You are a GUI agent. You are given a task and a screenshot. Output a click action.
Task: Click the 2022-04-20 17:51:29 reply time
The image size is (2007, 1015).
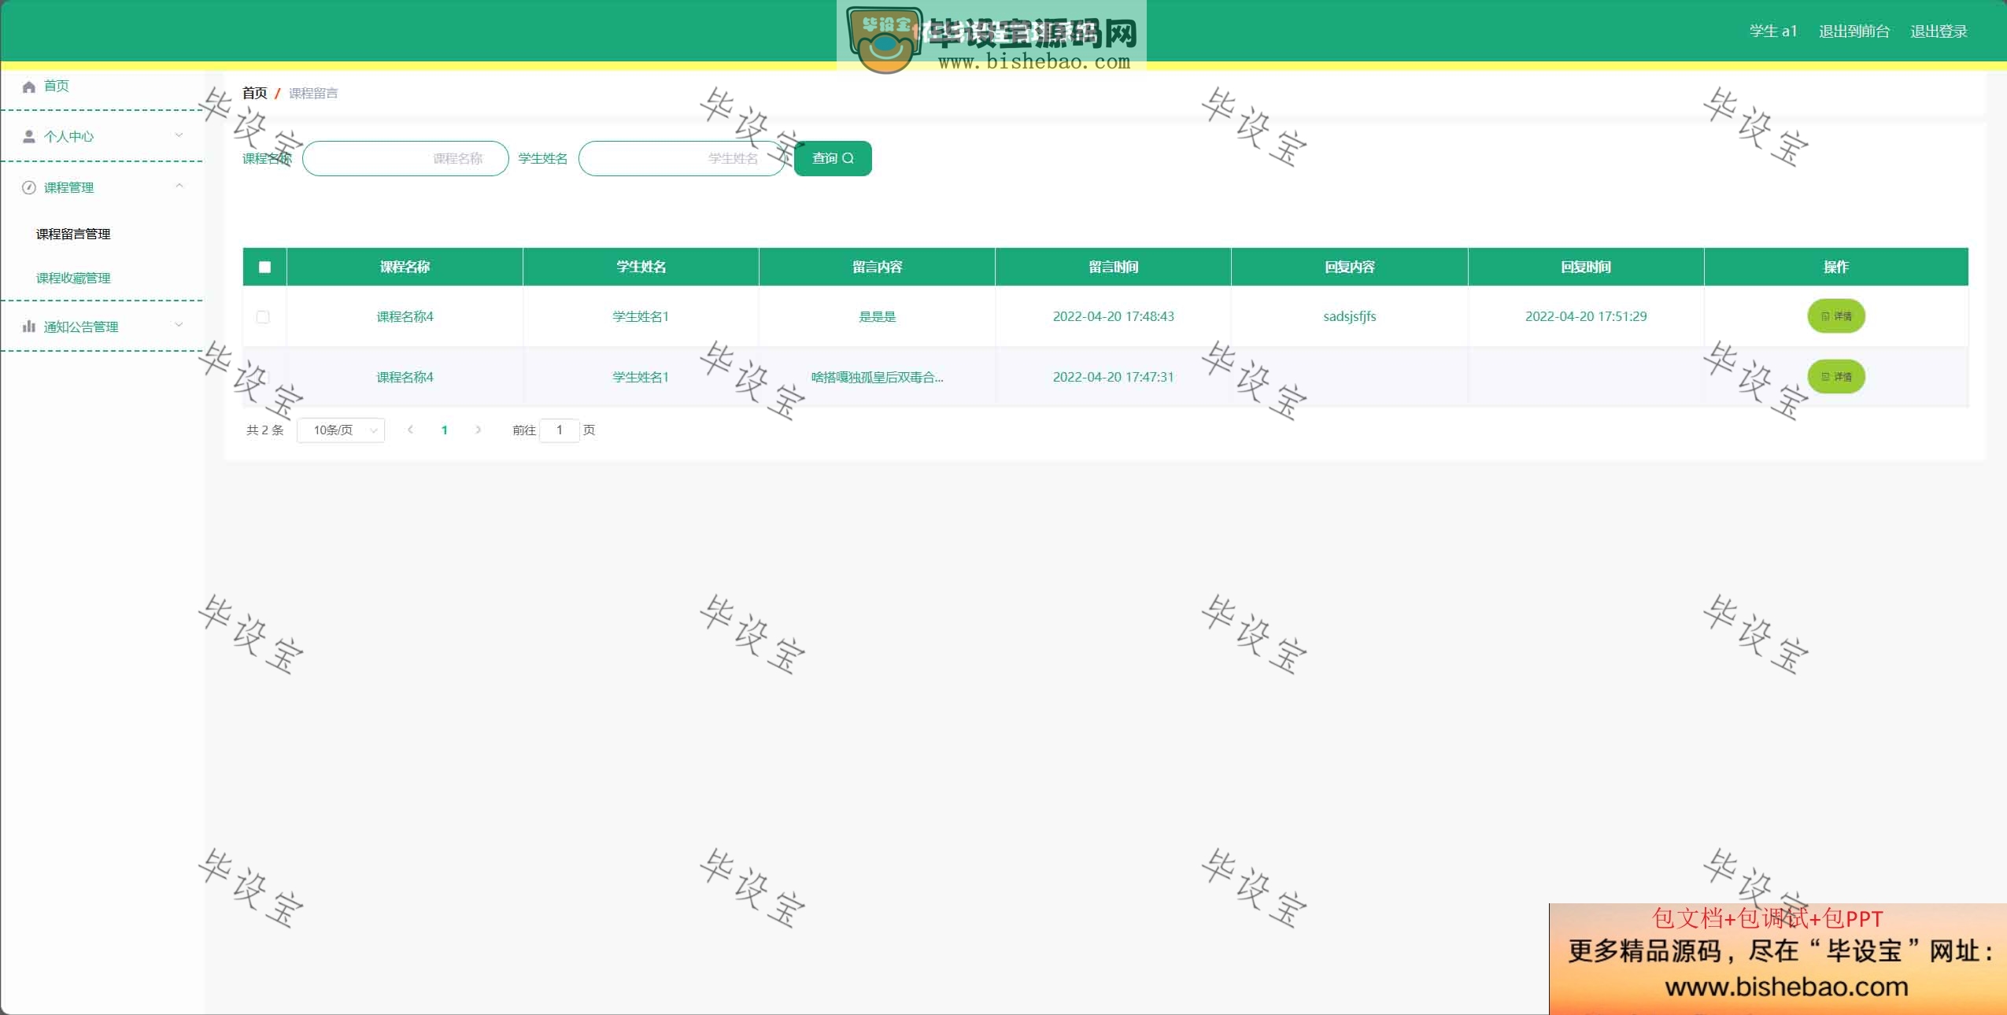click(1586, 316)
